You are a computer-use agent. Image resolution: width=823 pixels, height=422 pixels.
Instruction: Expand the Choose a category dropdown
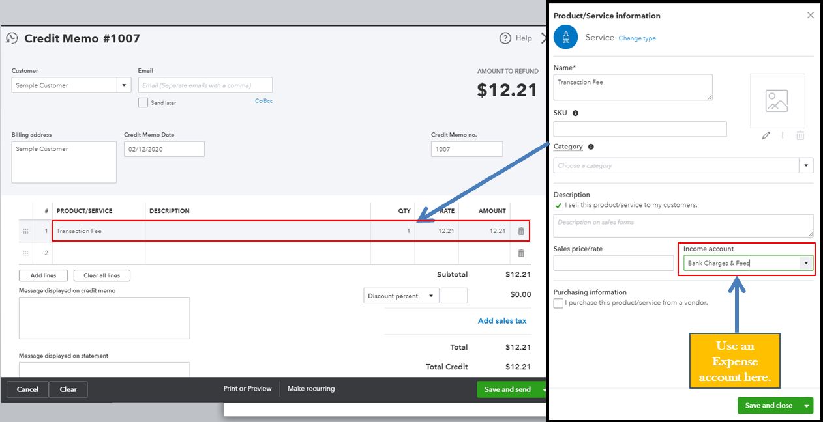[x=807, y=165]
